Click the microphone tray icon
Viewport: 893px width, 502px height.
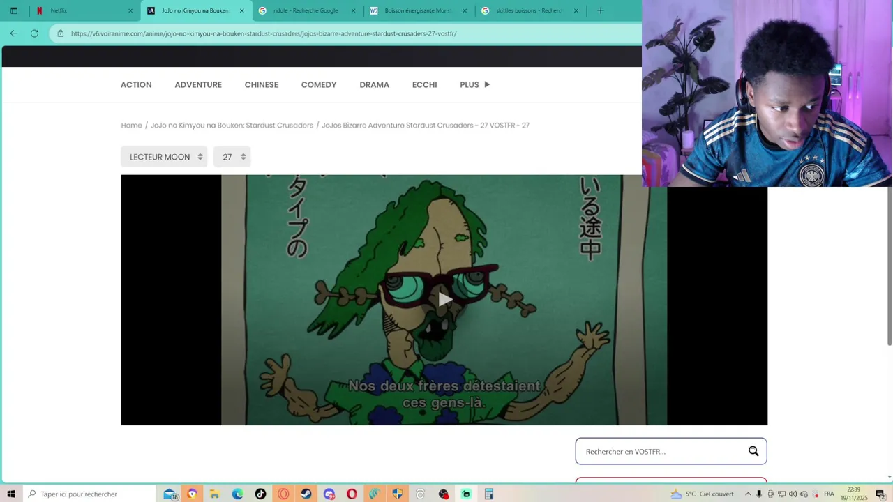[759, 494]
